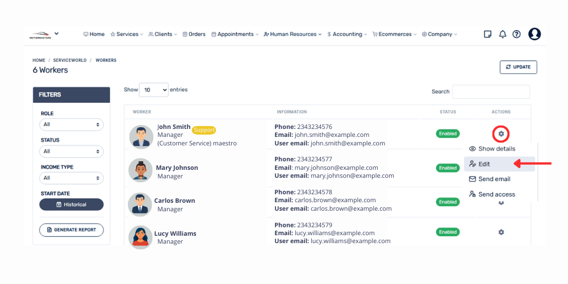Open the user profile avatar icon
The width and height of the screenshot is (568, 284).
[534, 34]
